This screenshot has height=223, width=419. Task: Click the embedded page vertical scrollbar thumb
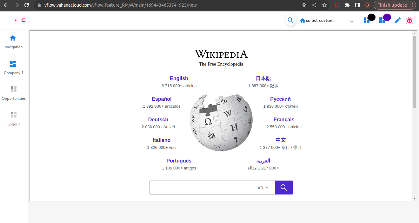414,72
